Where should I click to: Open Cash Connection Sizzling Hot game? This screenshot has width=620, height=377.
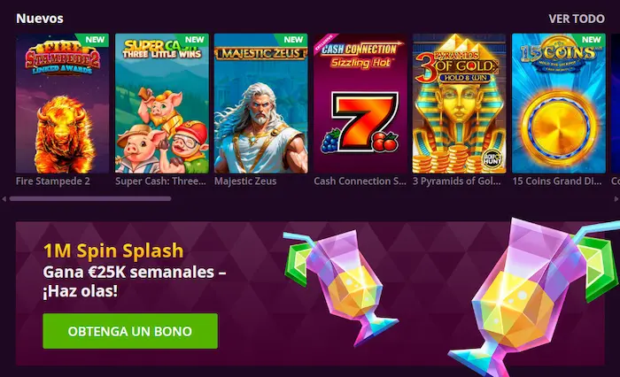tap(360, 104)
